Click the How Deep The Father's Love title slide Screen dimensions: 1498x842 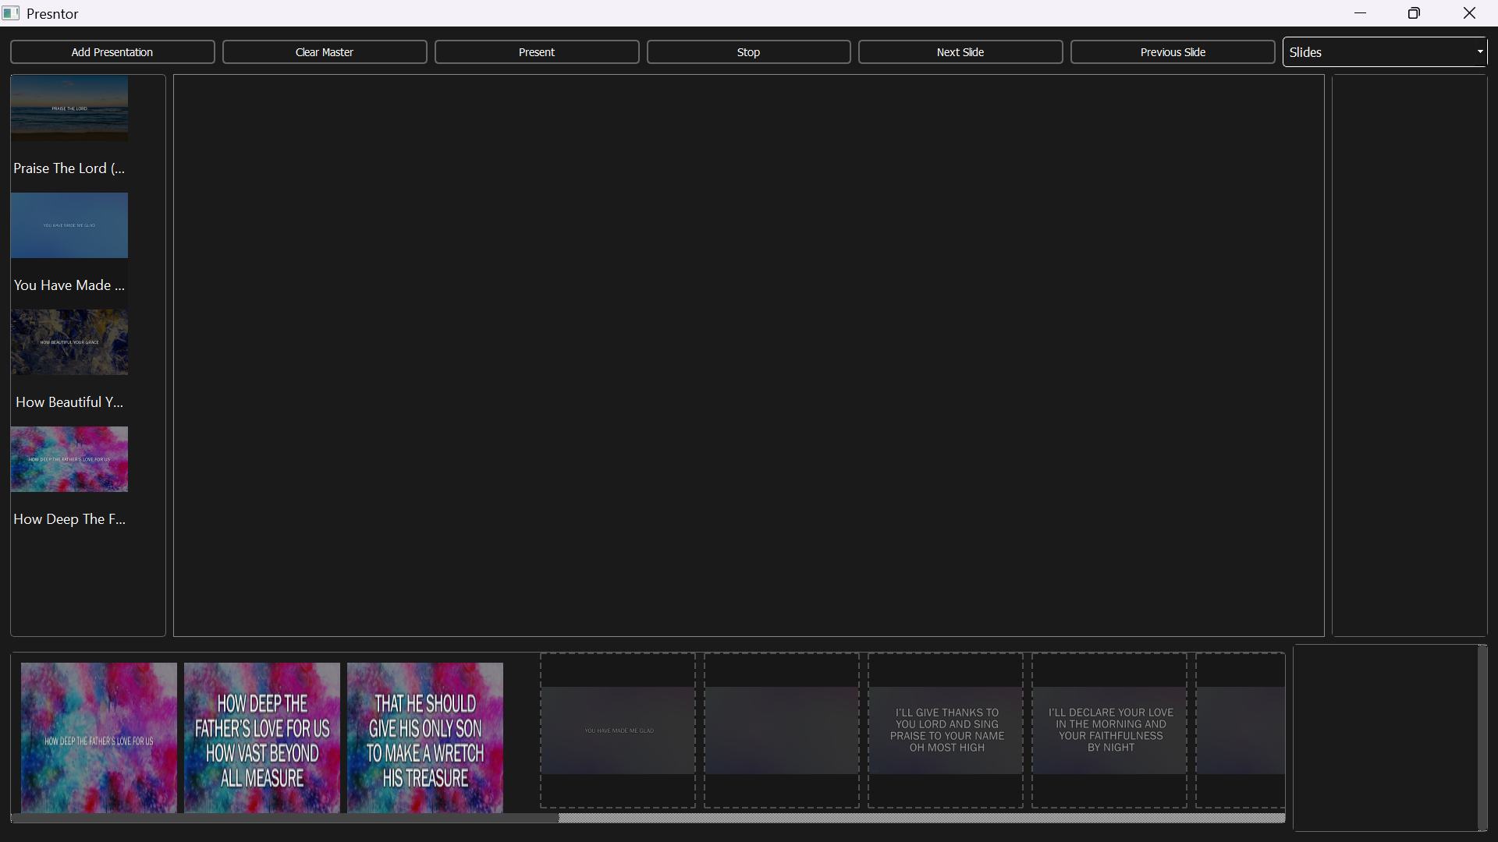click(98, 736)
